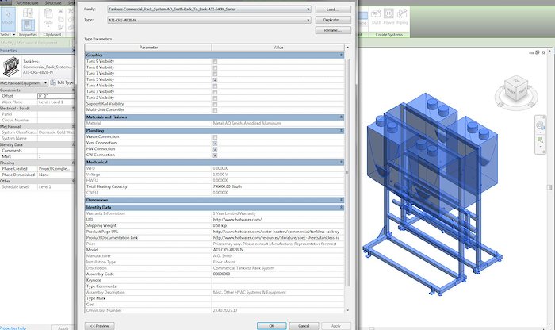Click the Properties help link
Screen dimensions: 555x330
(x=13, y=328)
